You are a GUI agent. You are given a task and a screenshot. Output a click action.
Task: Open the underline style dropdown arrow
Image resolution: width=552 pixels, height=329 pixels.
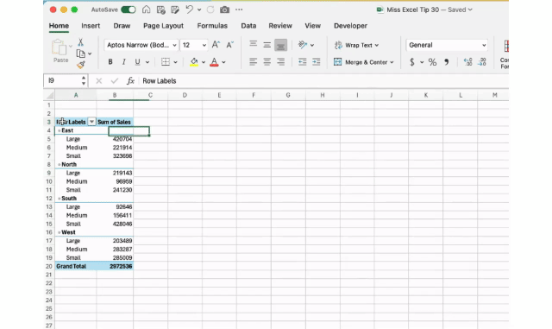click(x=147, y=62)
